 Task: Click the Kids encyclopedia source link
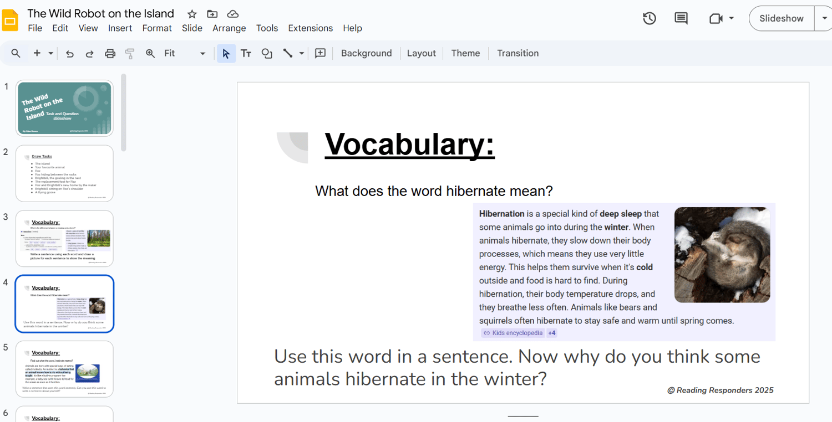click(513, 333)
